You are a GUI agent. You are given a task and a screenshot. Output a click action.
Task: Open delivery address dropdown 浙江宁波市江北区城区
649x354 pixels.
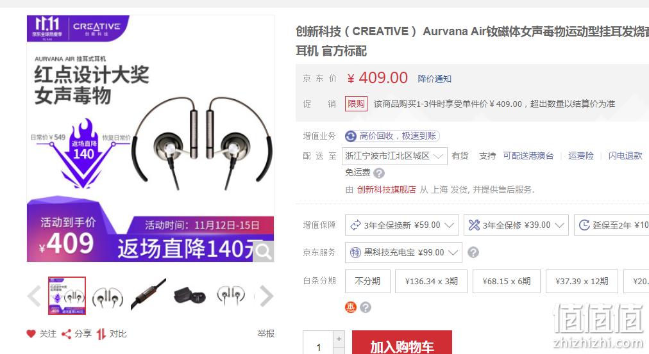[394, 156]
